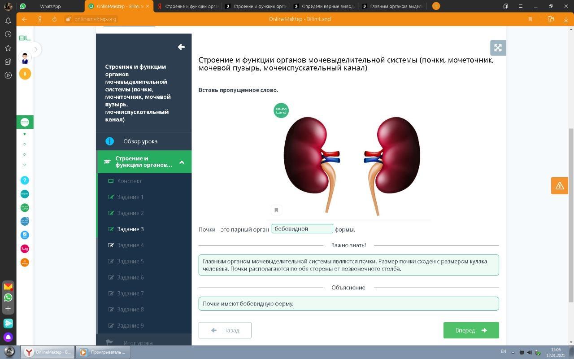Viewport: 574px width, 359px height.
Task: Select Задание 4 in lesson list
Action: point(130,245)
